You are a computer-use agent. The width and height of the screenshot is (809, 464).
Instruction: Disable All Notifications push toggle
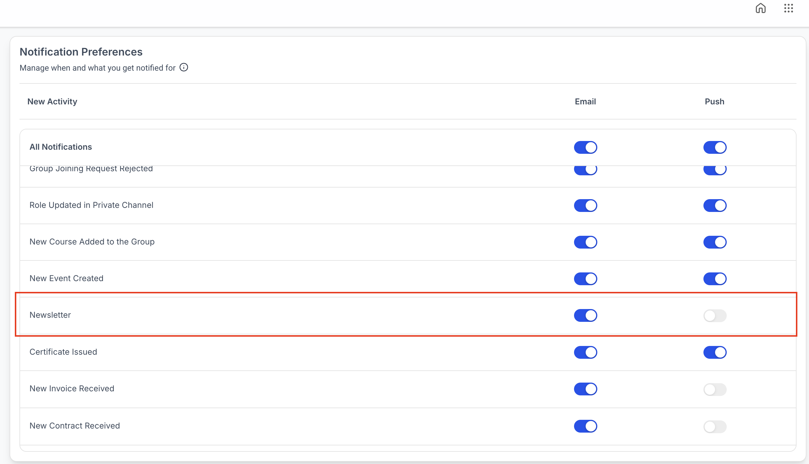(715, 147)
